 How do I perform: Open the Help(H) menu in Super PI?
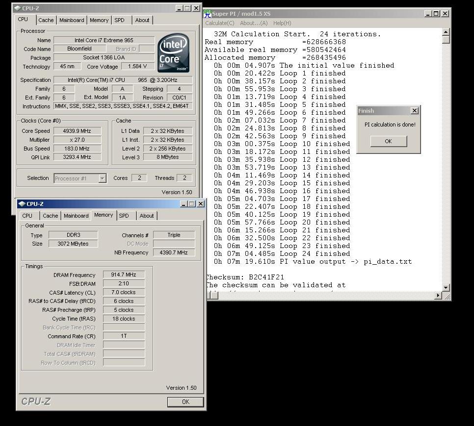click(282, 23)
